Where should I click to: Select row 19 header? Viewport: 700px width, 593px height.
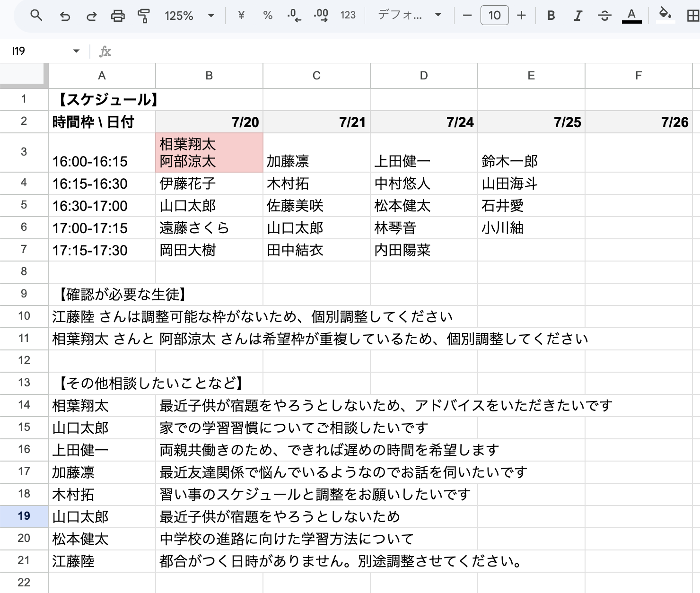[24, 516]
